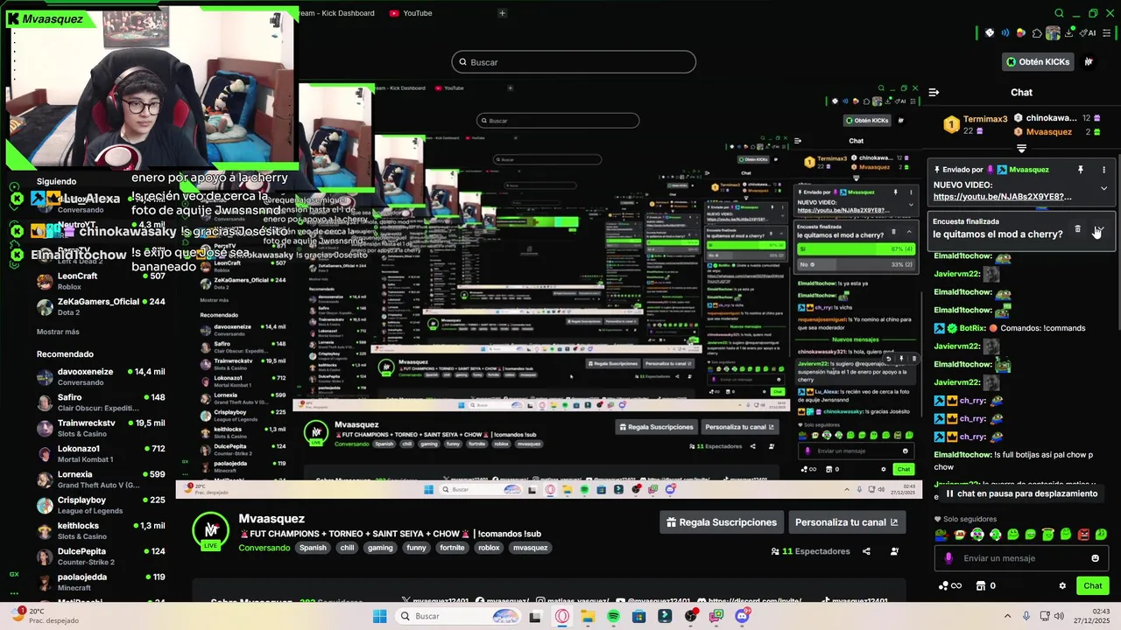Image resolution: width=1121 pixels, height=630 pixels.
Task: Open recommended channel keithlocks
Action: [x=101, y=530]
